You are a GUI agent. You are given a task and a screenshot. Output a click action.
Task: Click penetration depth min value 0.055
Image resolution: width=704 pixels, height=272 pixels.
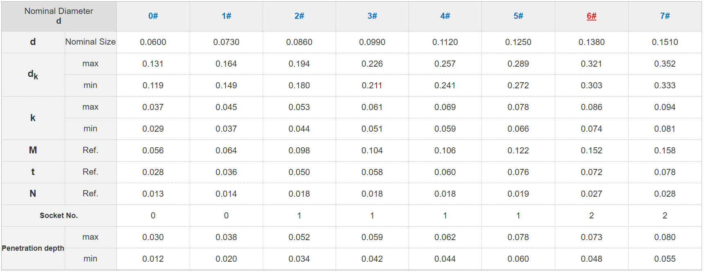665,259
